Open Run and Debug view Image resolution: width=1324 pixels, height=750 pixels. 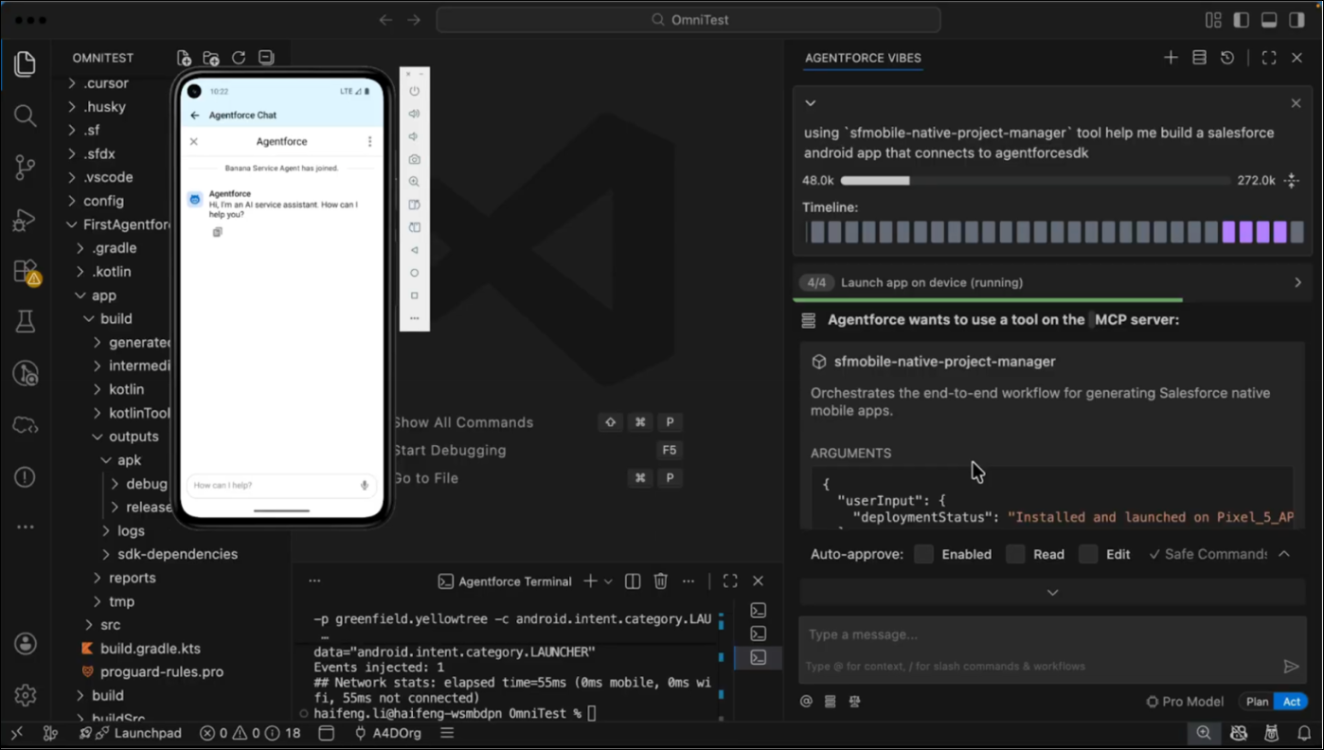(26, 221)
